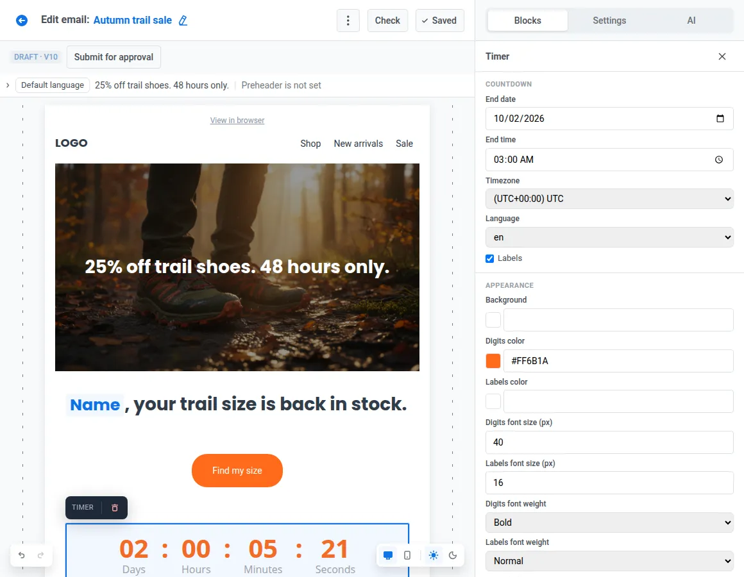Click the hero headline 25% off text

[x=237, y=267]
